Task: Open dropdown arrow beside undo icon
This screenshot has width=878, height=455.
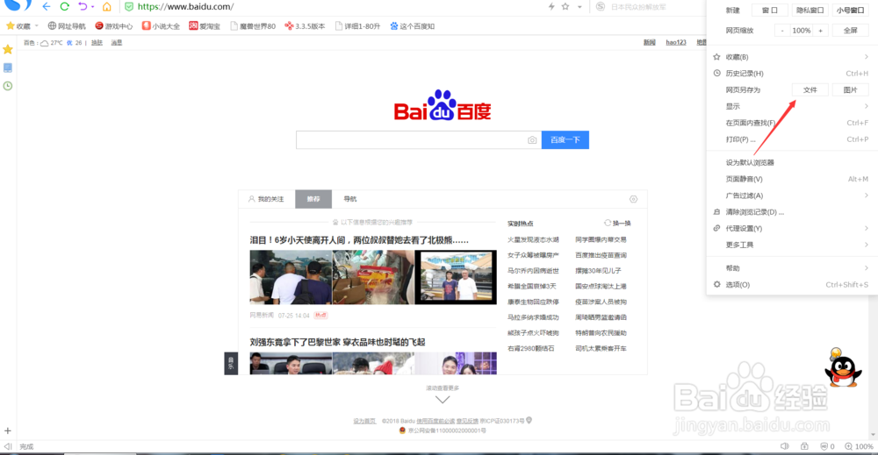Action: coord(92,7)
